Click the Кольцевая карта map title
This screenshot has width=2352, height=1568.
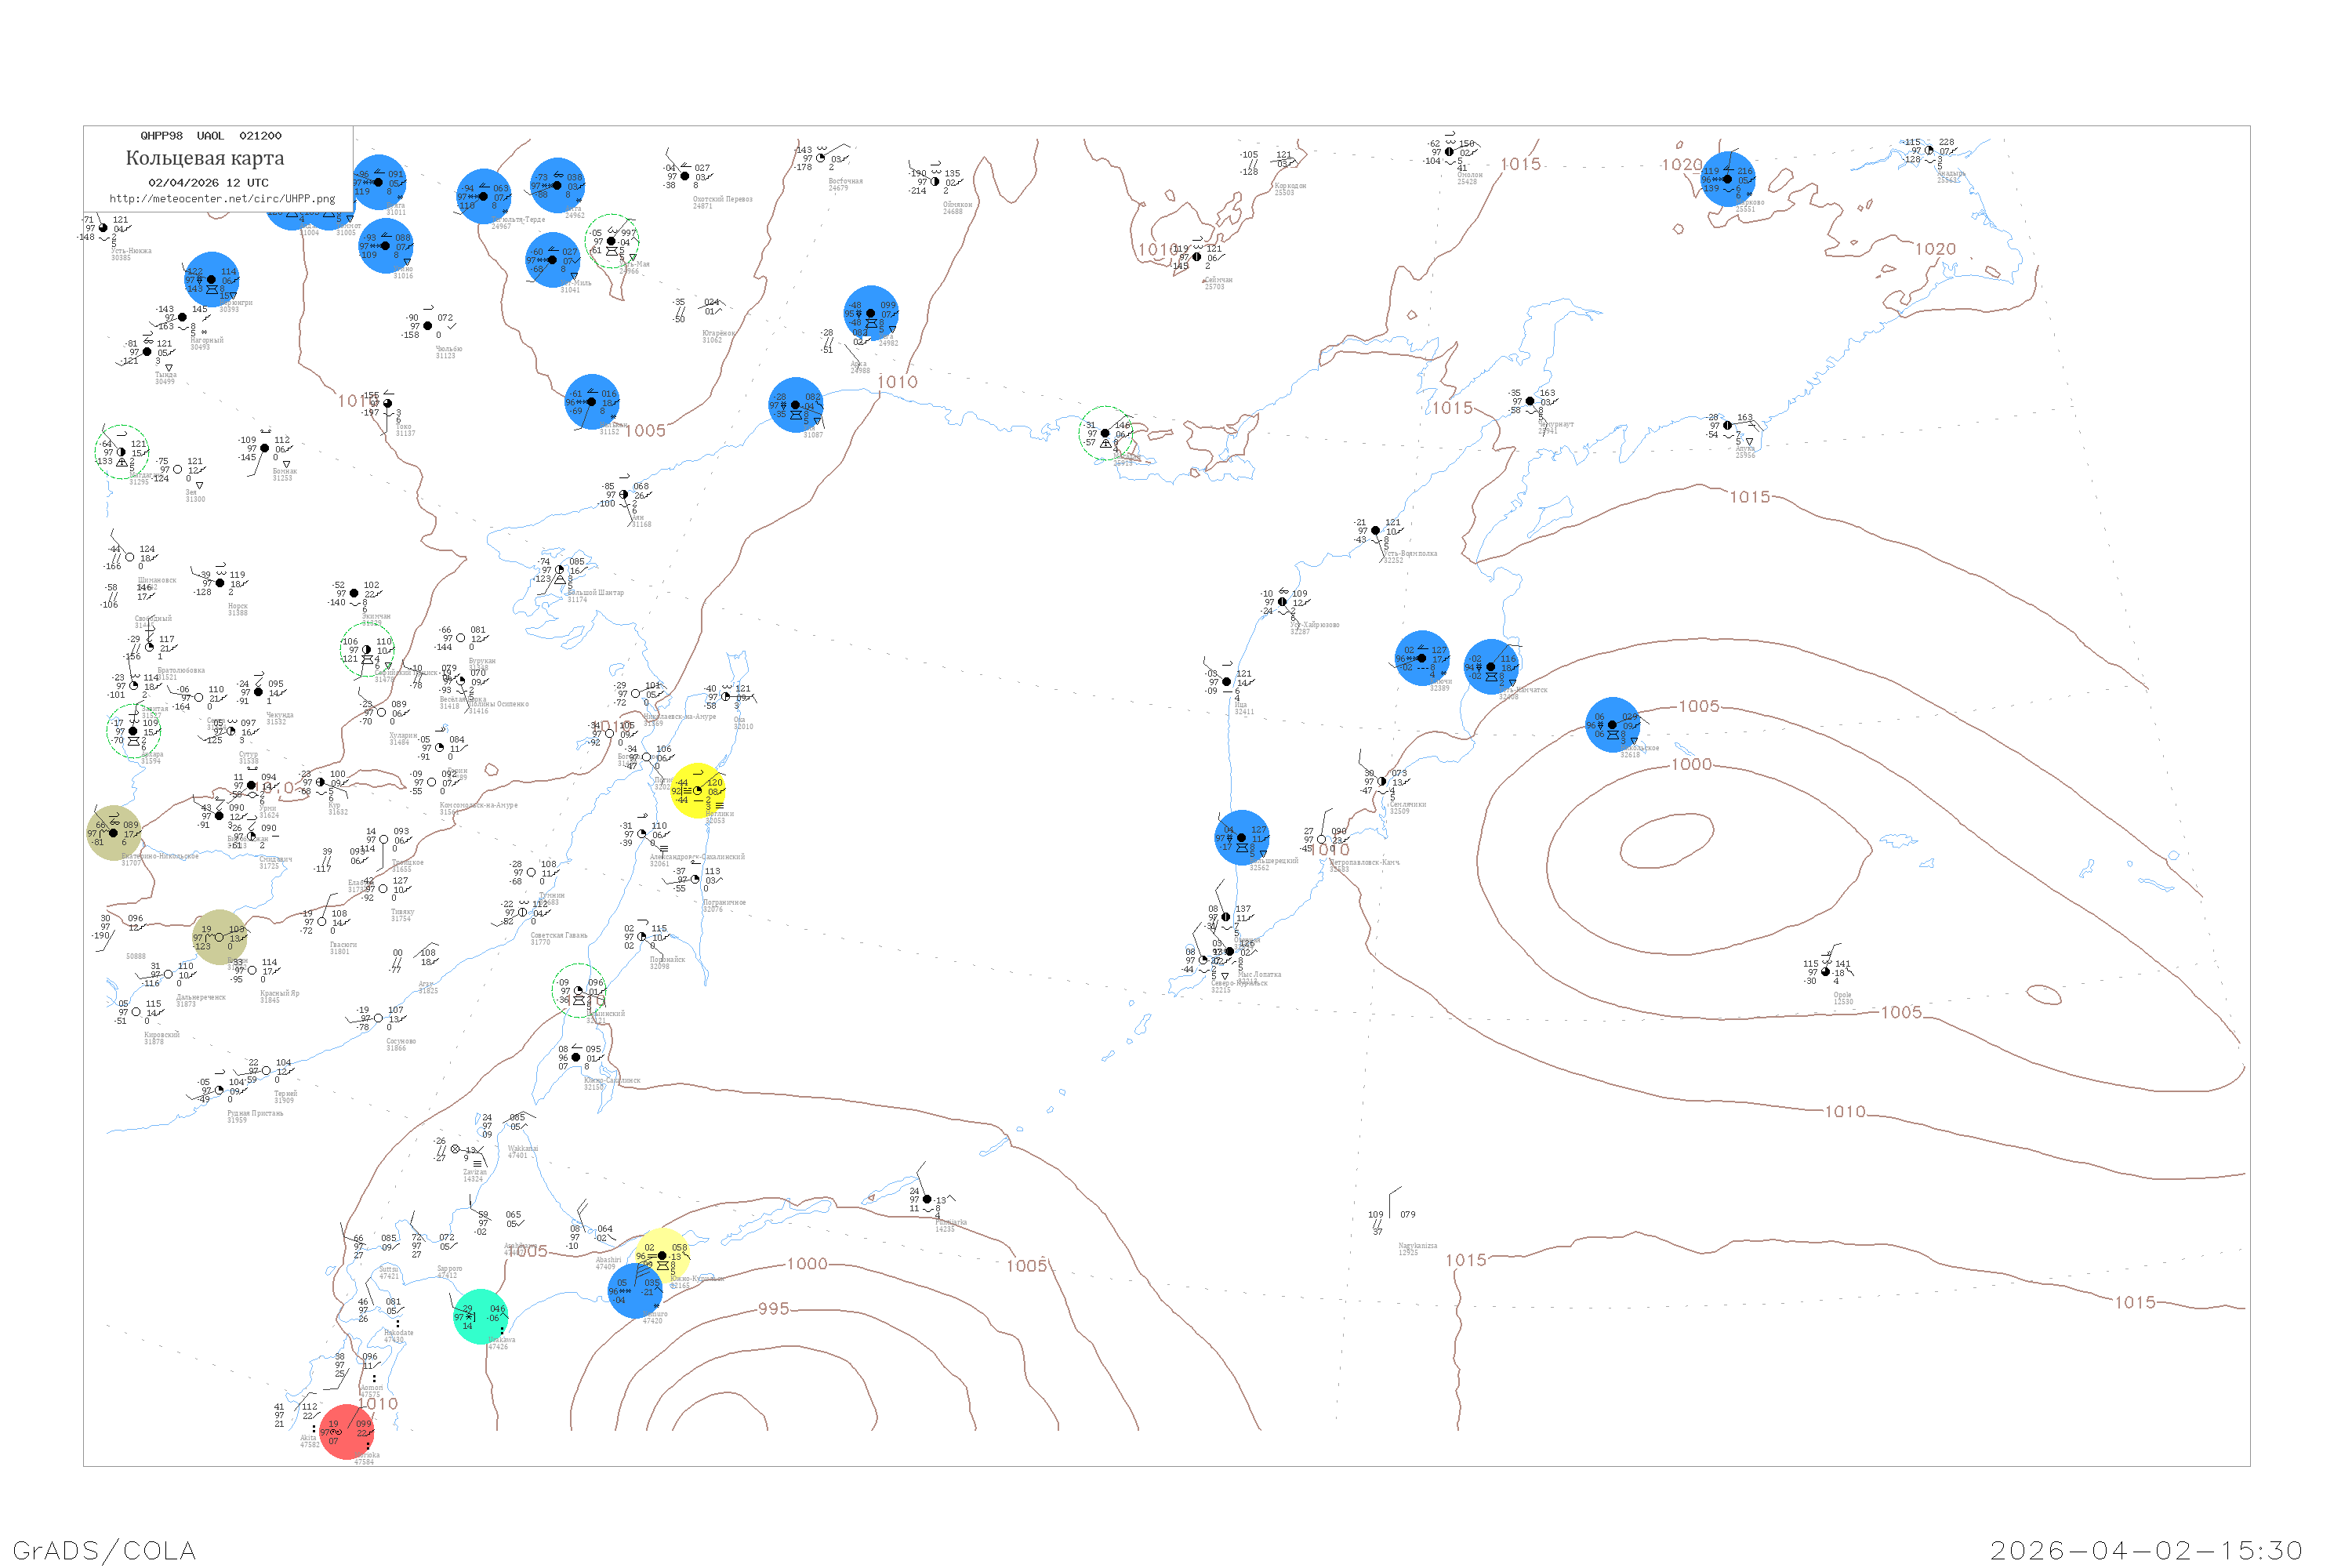click(x=205, y=158)
